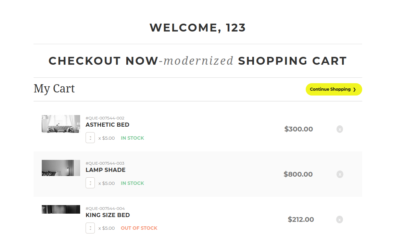Click the $800.00 price amount
The width and height of the screenshot is (393, 240).
(298, 174)
